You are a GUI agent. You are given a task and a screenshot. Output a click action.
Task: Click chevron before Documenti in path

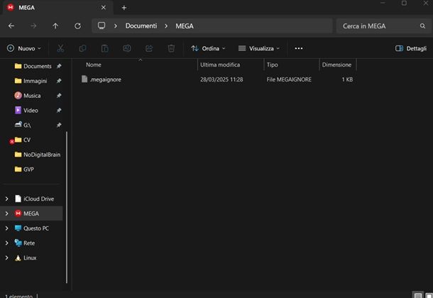coord(116,26)
